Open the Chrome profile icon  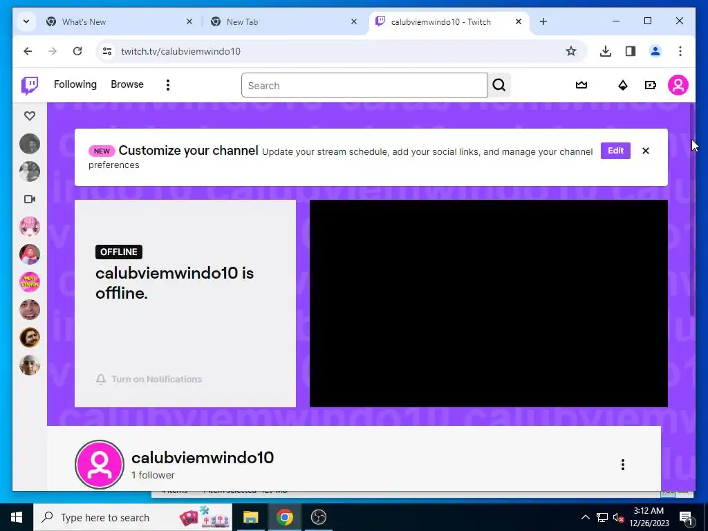pyautogui.click(x=655, y=51)
